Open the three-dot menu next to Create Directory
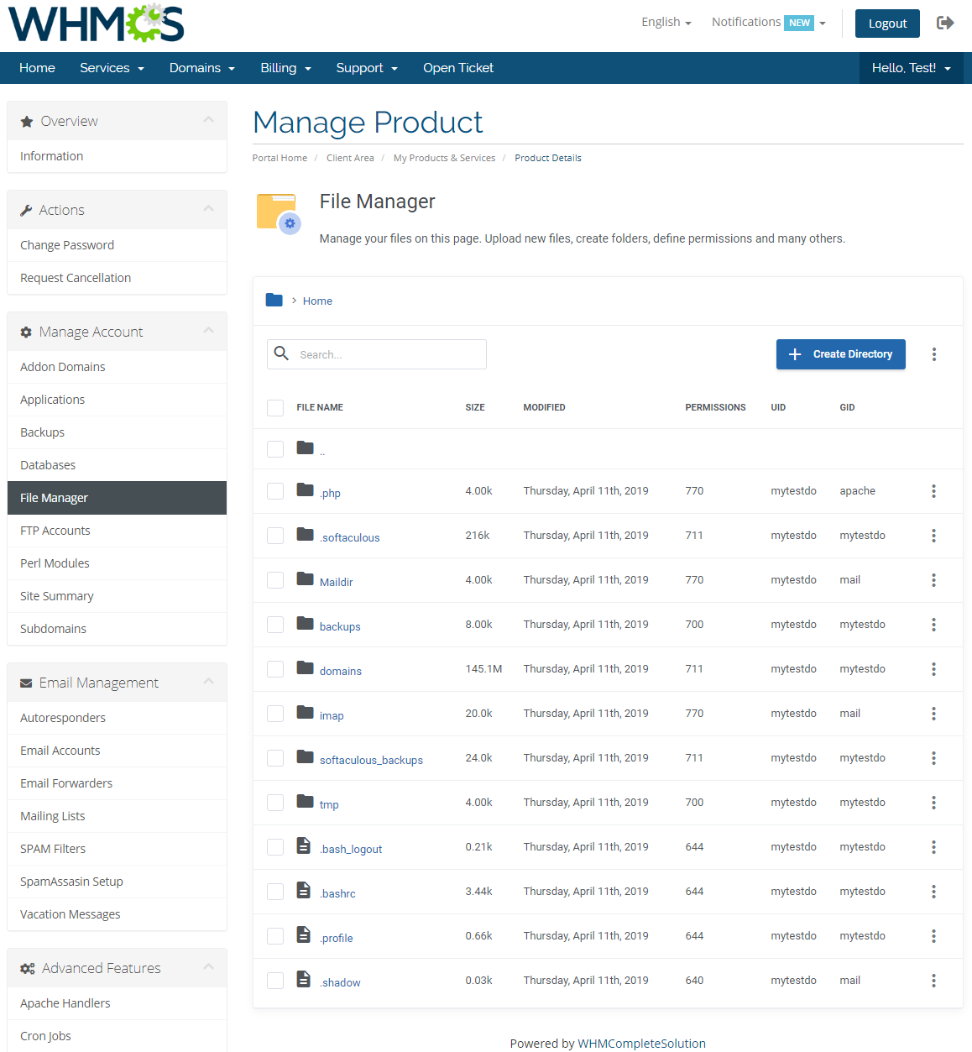Image resolution: width=972 pixels, height=1052 pixels. (x=933, y=353)
